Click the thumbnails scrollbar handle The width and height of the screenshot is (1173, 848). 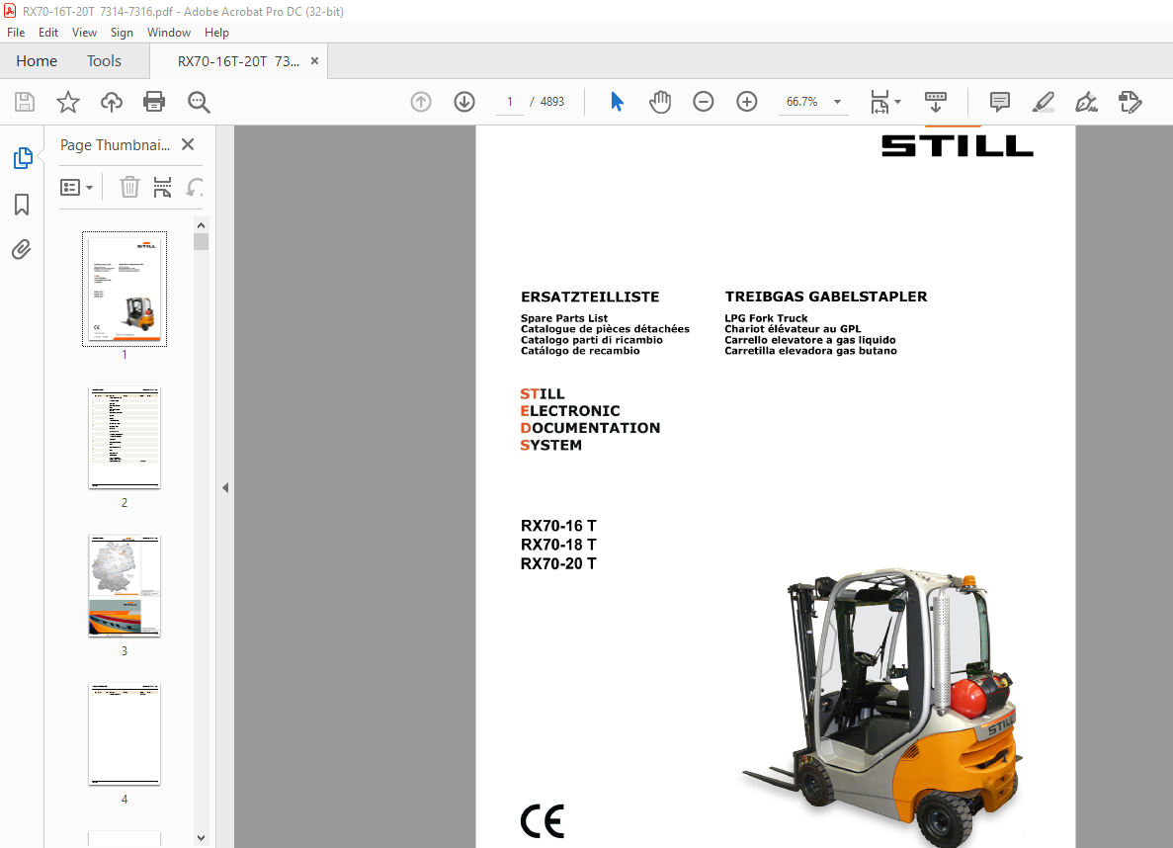click(201, 242)
